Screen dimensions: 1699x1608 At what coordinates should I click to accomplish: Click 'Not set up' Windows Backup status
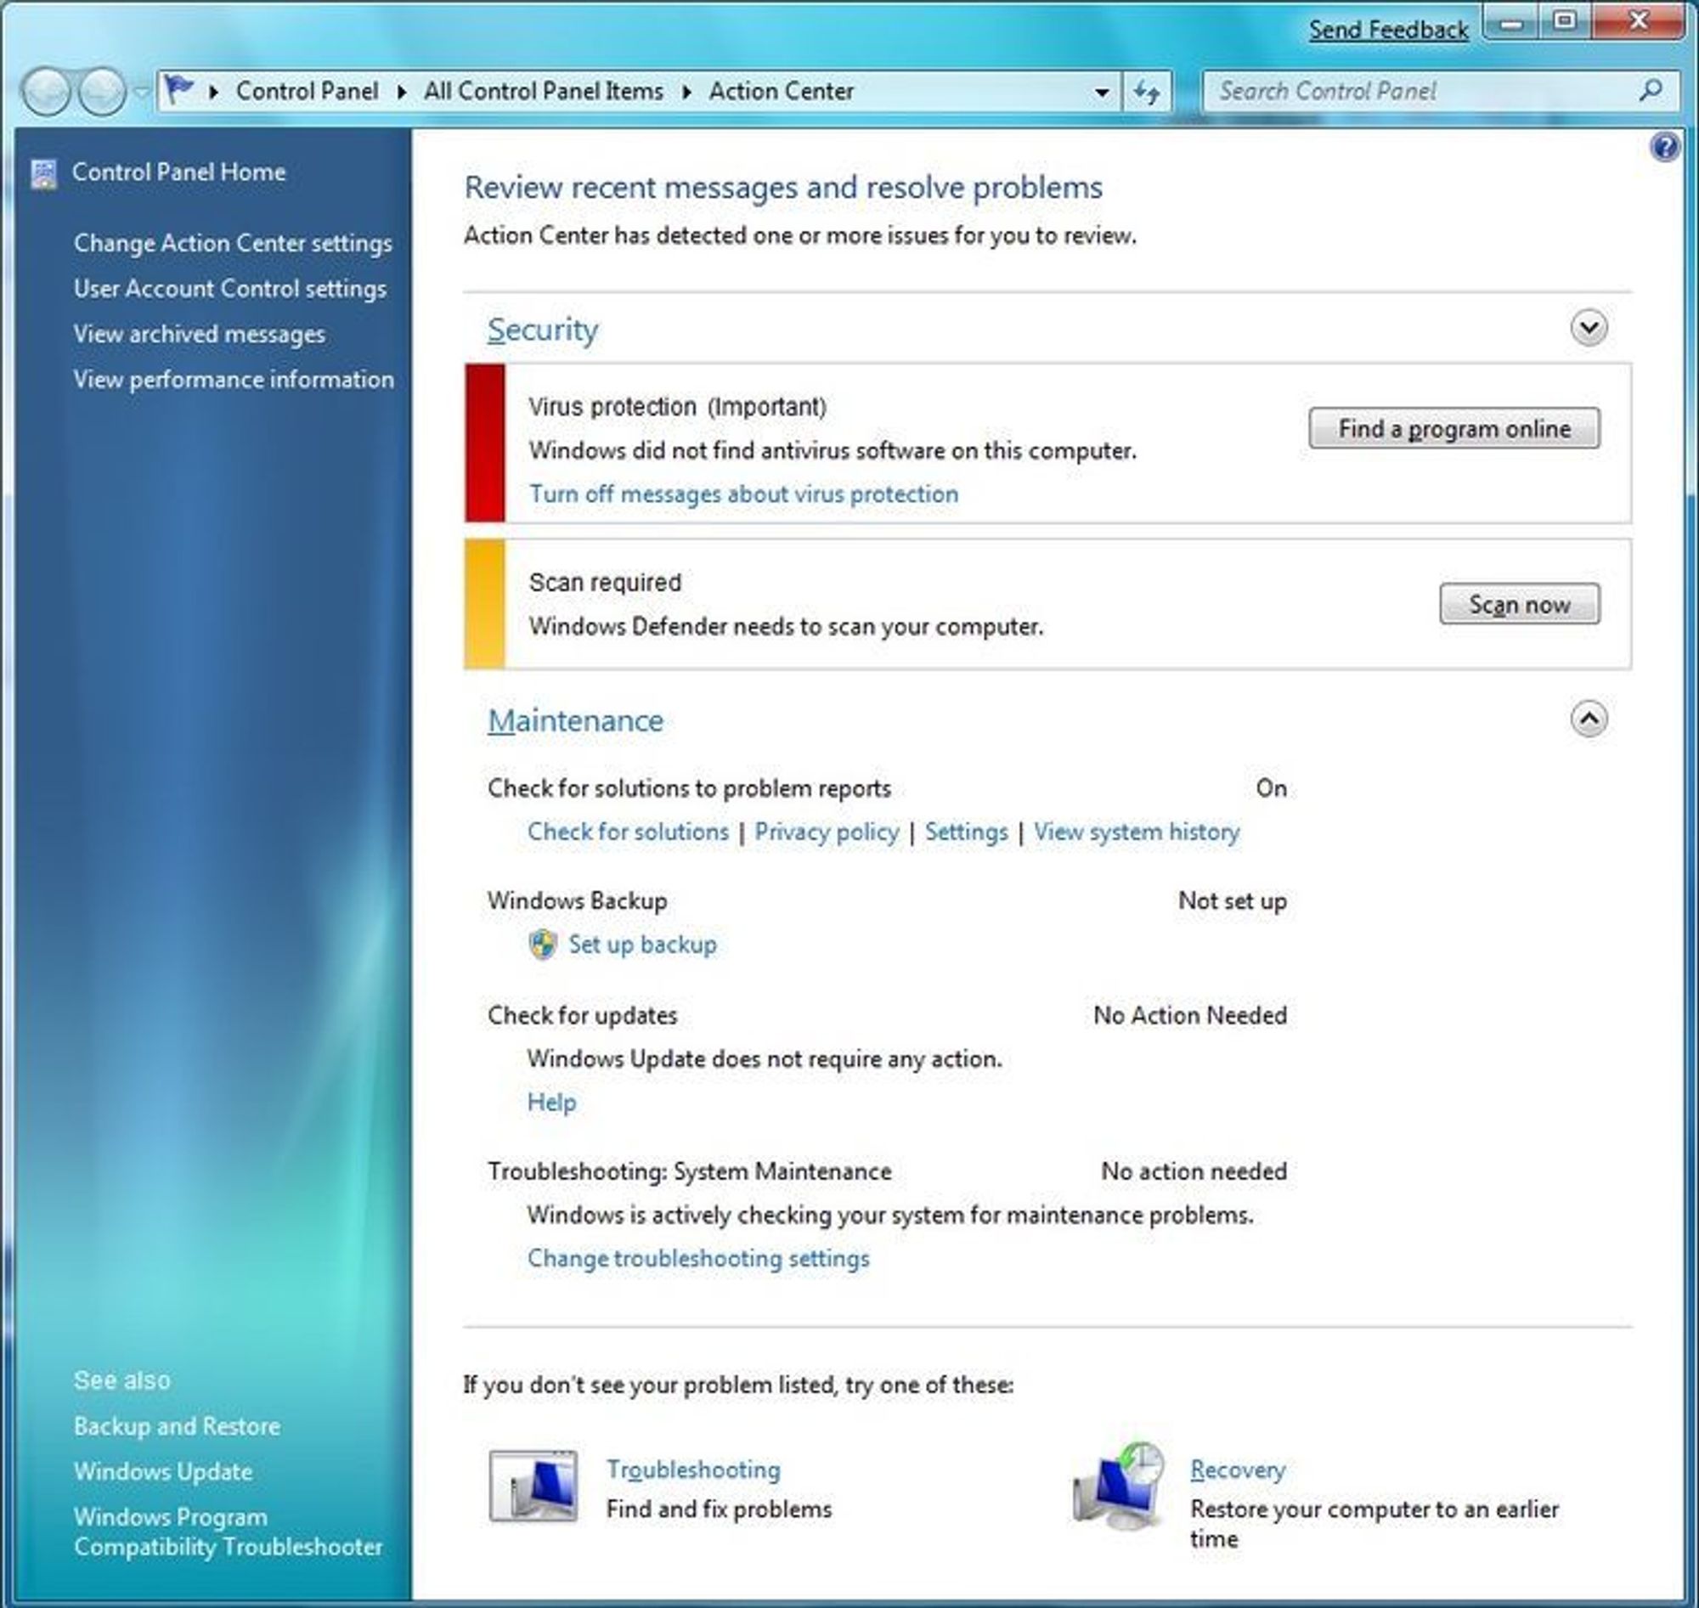(1232, 901)
